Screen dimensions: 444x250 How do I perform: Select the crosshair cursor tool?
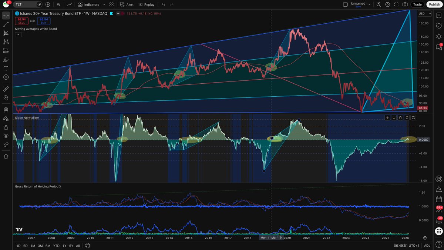click(x=6, y=16)
